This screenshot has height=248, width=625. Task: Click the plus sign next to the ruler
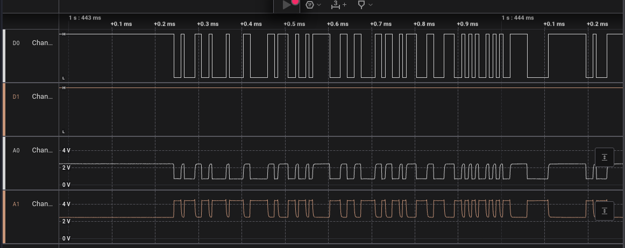[x=345, y=5]
